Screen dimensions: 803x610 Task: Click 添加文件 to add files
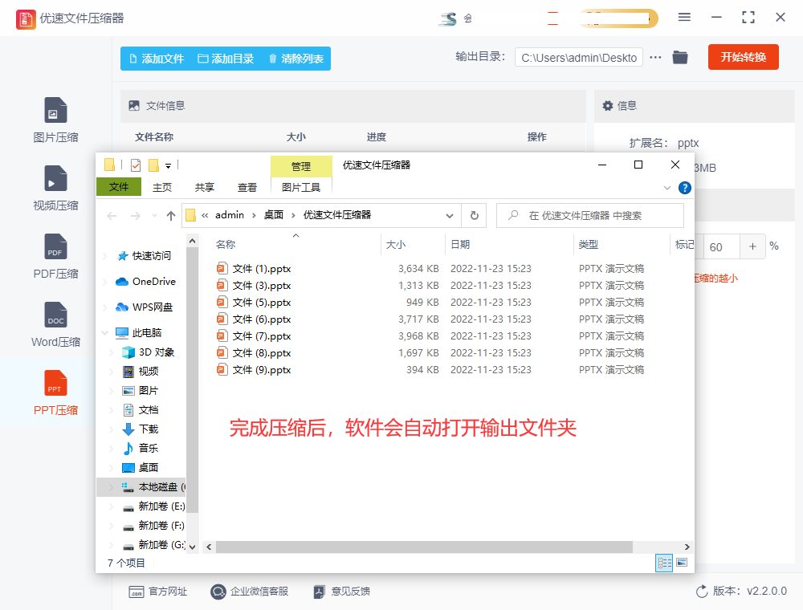(157, 59)
